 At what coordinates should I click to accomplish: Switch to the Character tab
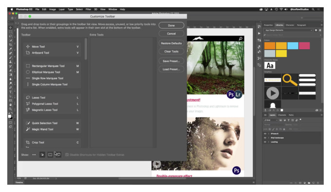click(x=290, y=25)
